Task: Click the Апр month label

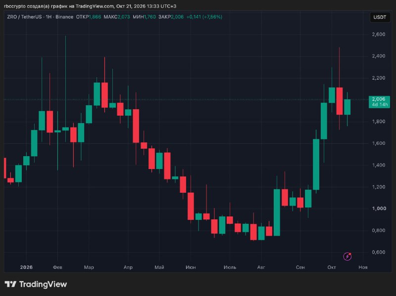Action: (128, 267)
